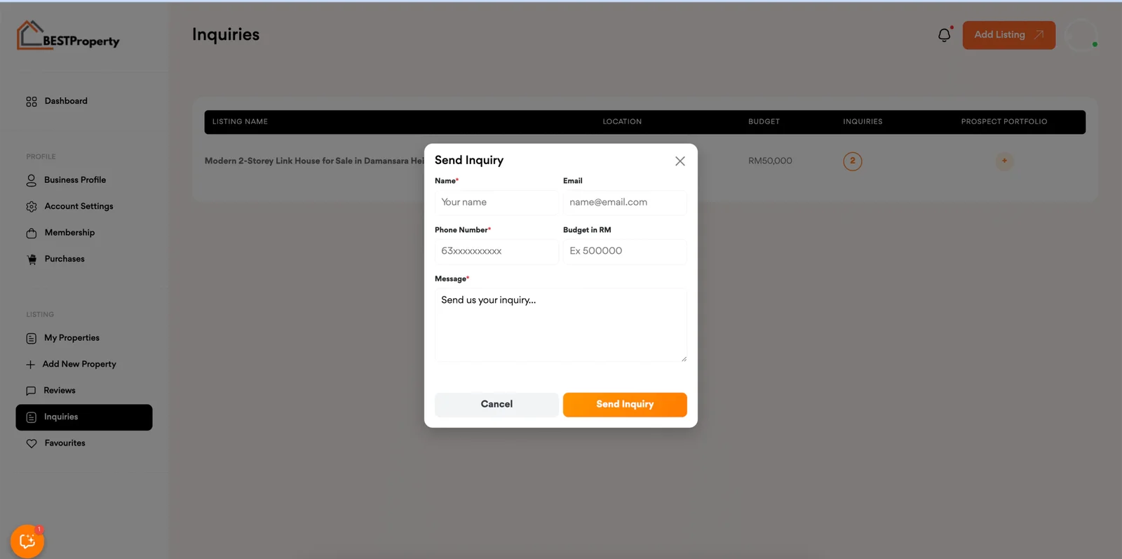Click the BESTProperty logo
Screen dimensions: 1122x559
point(68,36)
